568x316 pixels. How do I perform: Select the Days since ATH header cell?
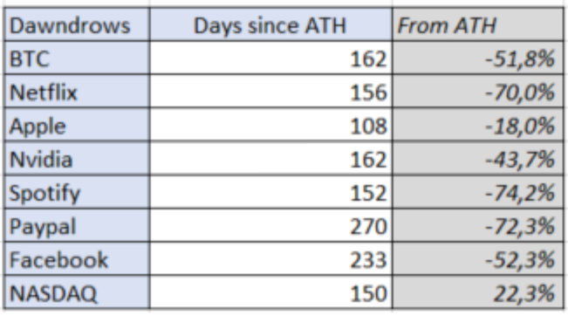(271, 24)
